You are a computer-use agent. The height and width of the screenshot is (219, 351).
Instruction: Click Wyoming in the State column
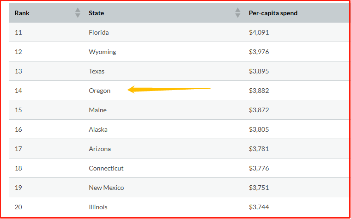coord(103,52)
